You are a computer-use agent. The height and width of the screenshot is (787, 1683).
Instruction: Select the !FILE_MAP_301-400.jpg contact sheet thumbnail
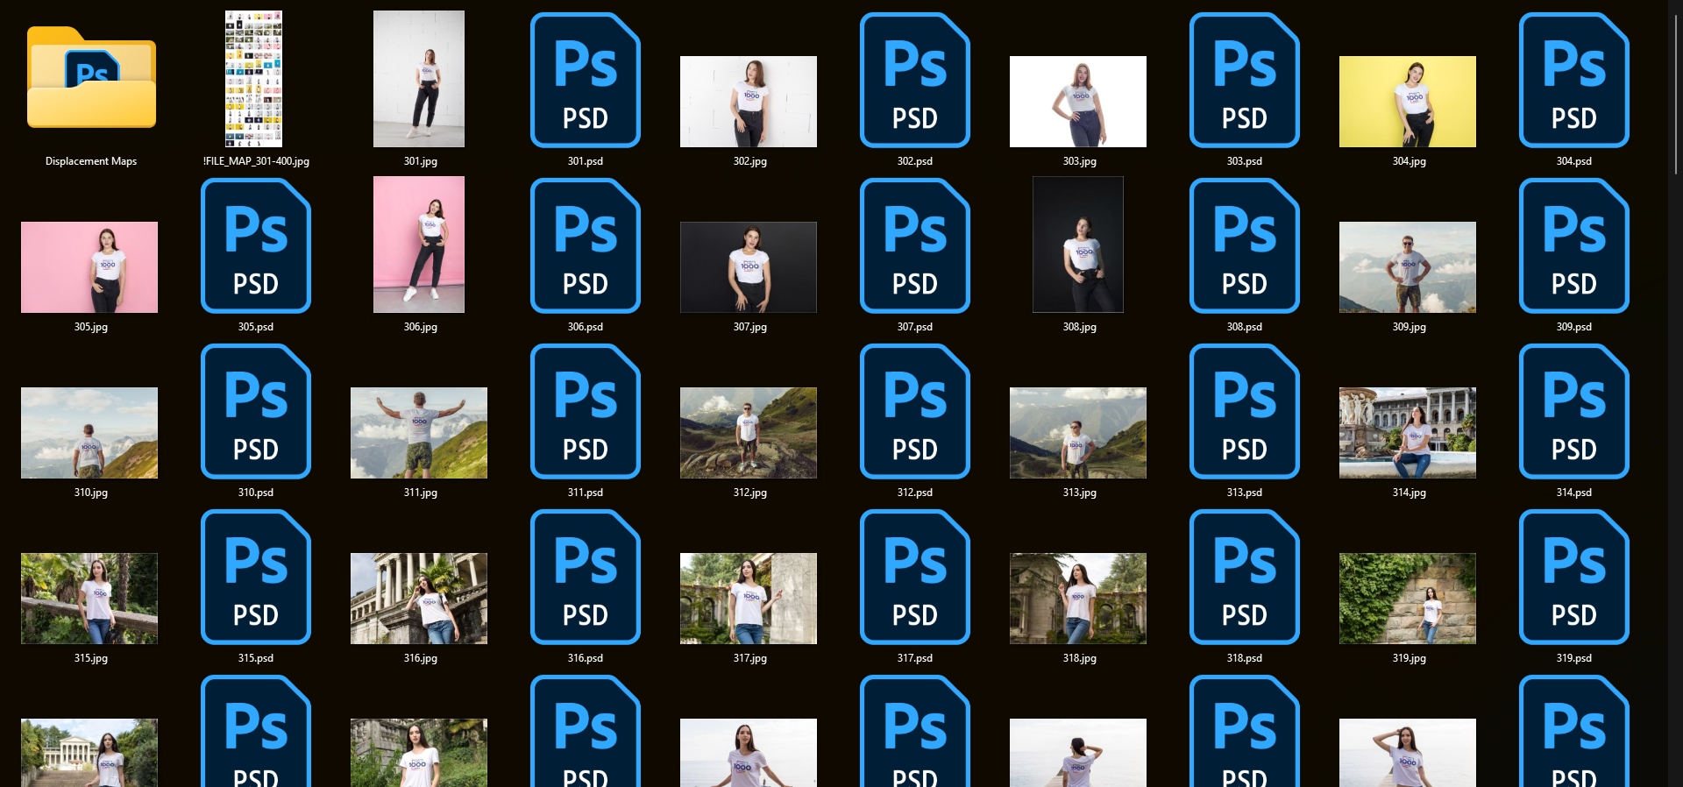pyautogui.click(x=253, y=78)
